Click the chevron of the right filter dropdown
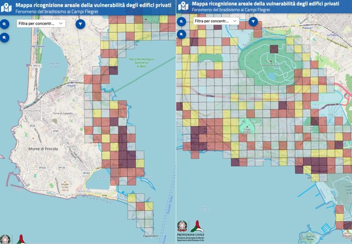 pos(235,21)
